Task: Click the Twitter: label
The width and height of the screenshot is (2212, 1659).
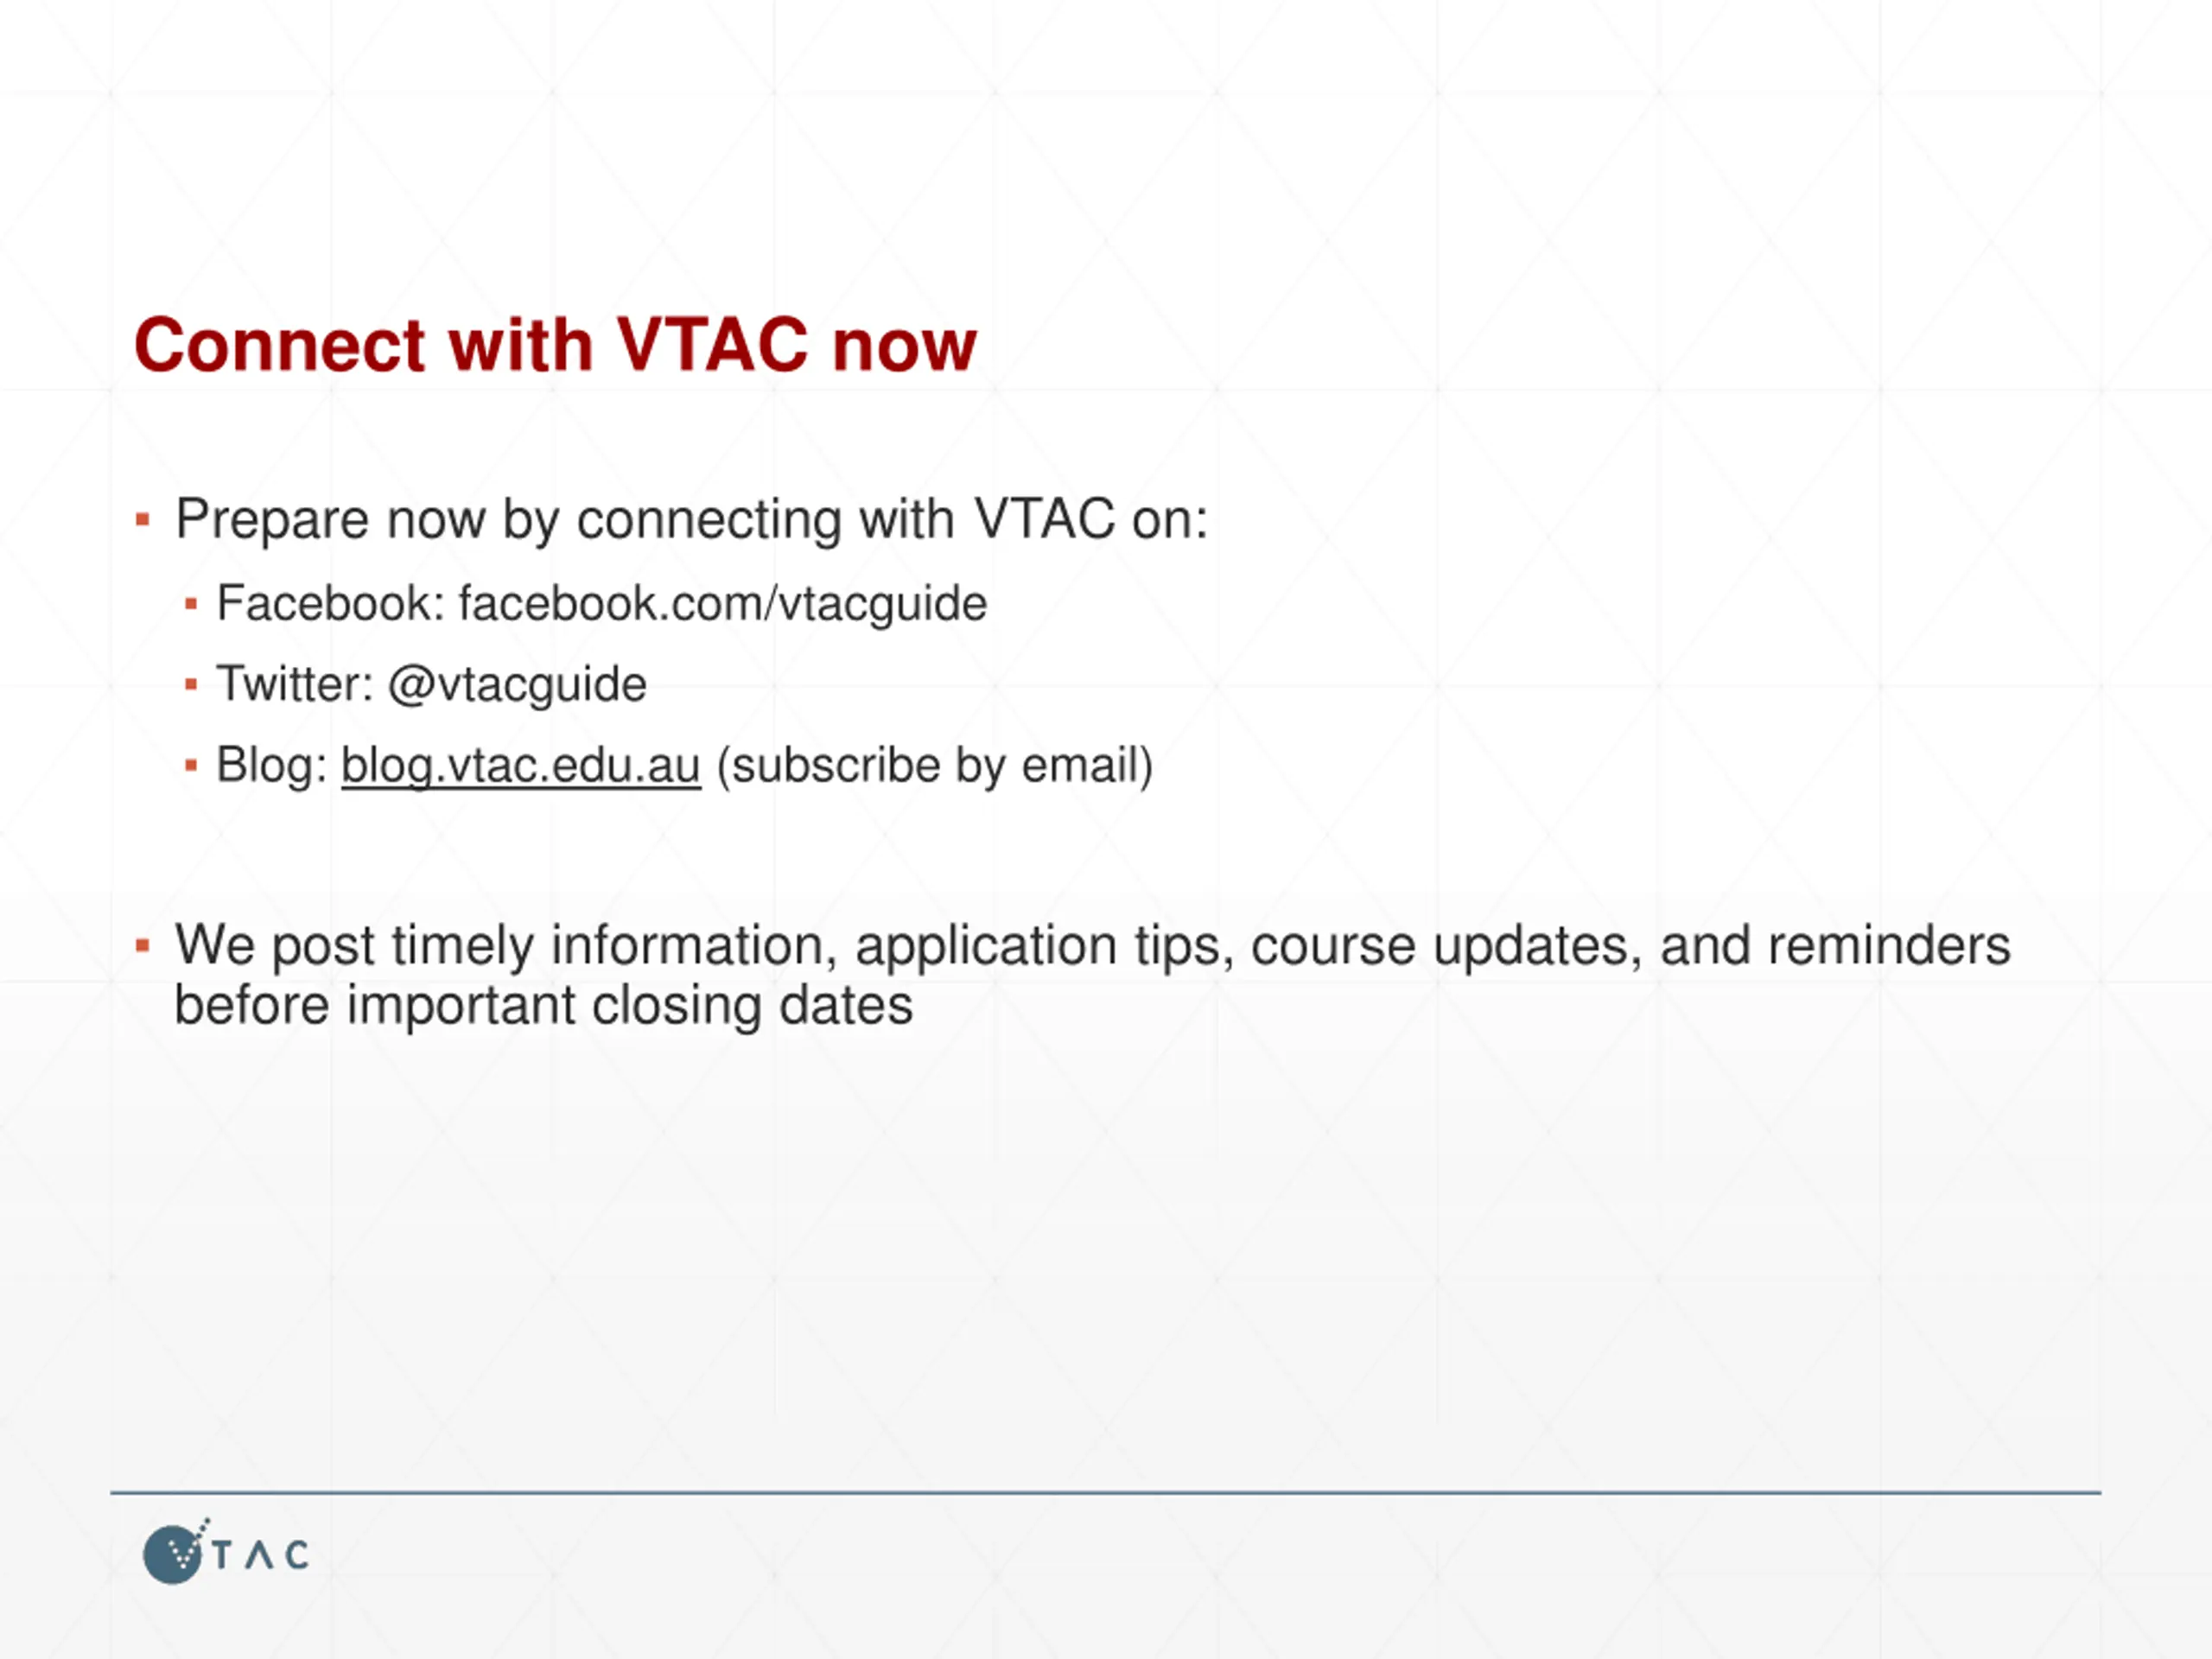Action: (295, 685)
